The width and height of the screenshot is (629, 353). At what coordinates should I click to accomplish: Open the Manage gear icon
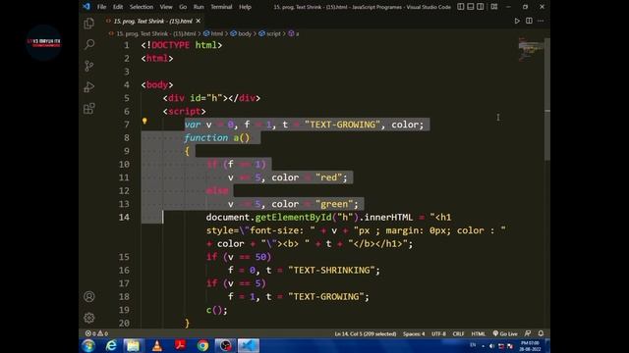point(89,318)
